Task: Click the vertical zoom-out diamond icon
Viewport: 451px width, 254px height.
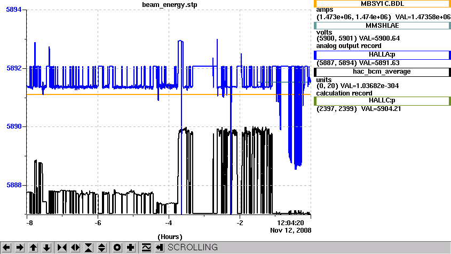Action: [x=102, y=248]
